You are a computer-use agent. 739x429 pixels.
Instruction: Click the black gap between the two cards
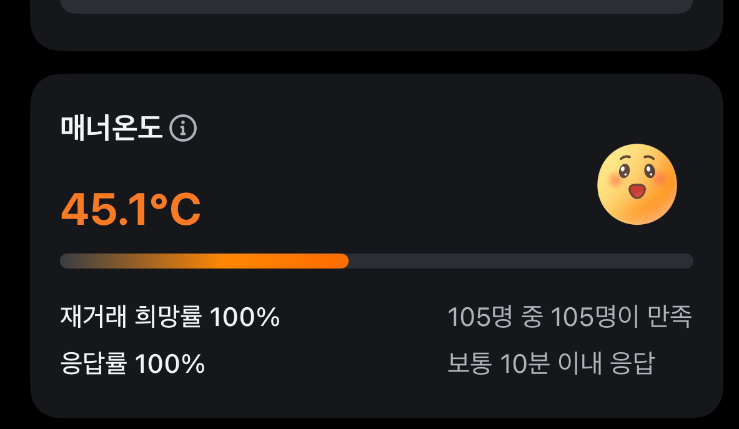click(376, 62)
